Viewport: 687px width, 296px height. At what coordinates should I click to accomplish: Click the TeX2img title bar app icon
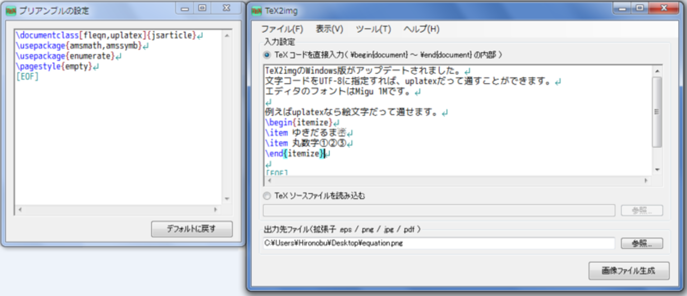coord(256,10)
